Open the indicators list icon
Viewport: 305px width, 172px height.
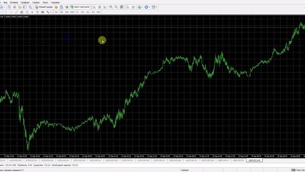(139, 7)
